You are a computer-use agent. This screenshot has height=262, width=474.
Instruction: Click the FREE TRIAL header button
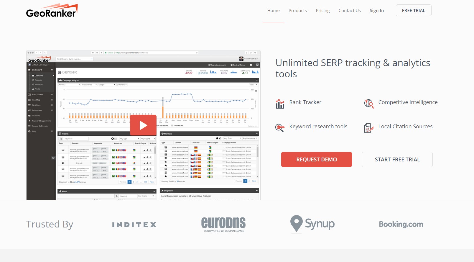(x=414, y=10)
